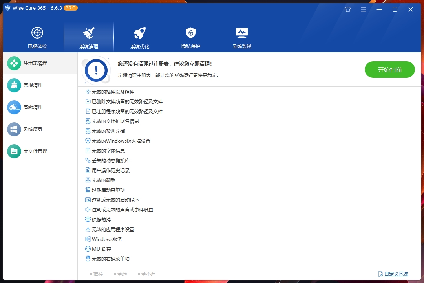Click the circular icon beside MUI缓存

click(88, 249)
